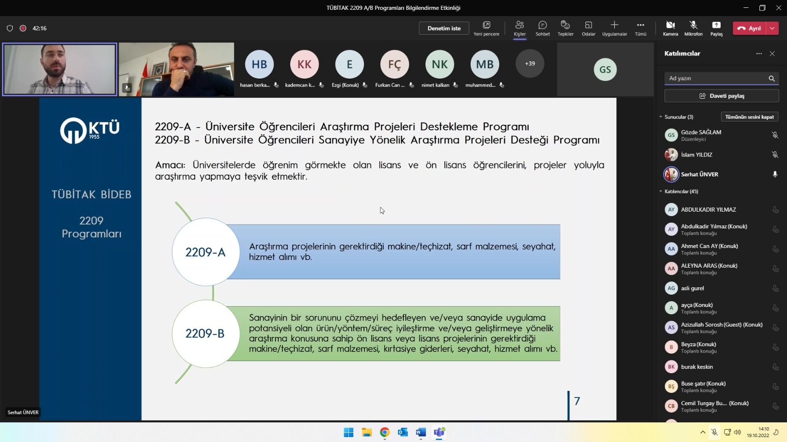
Task: Open the Sohbet chat icon
Action: tap(543, 26)
